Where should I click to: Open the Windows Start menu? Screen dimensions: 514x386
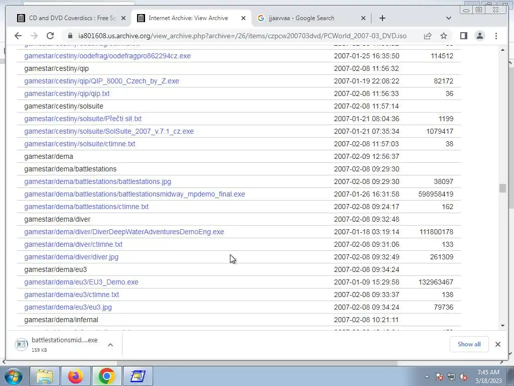click(x=14, y=376)
